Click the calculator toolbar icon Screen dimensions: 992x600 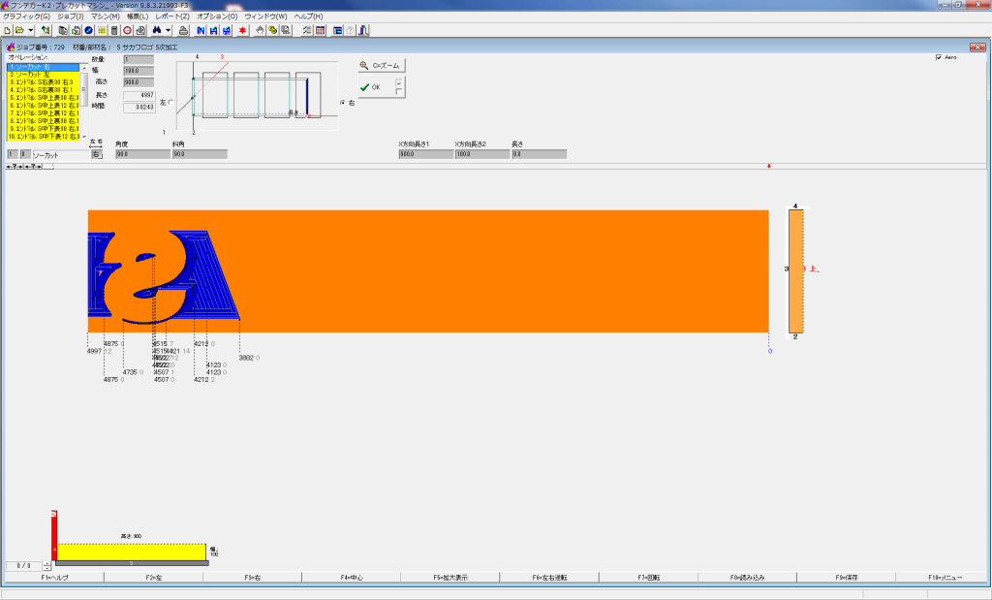[114, 30]
